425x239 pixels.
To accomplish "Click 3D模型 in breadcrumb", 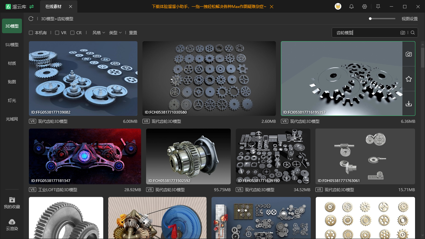I will coord(47,19).
